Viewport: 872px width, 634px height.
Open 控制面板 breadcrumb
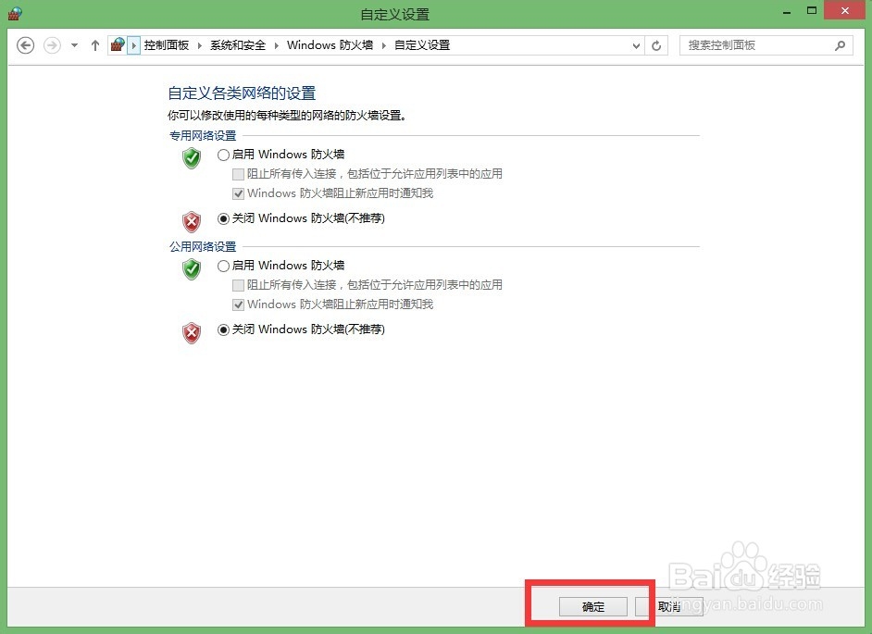(x=167, y=45)
